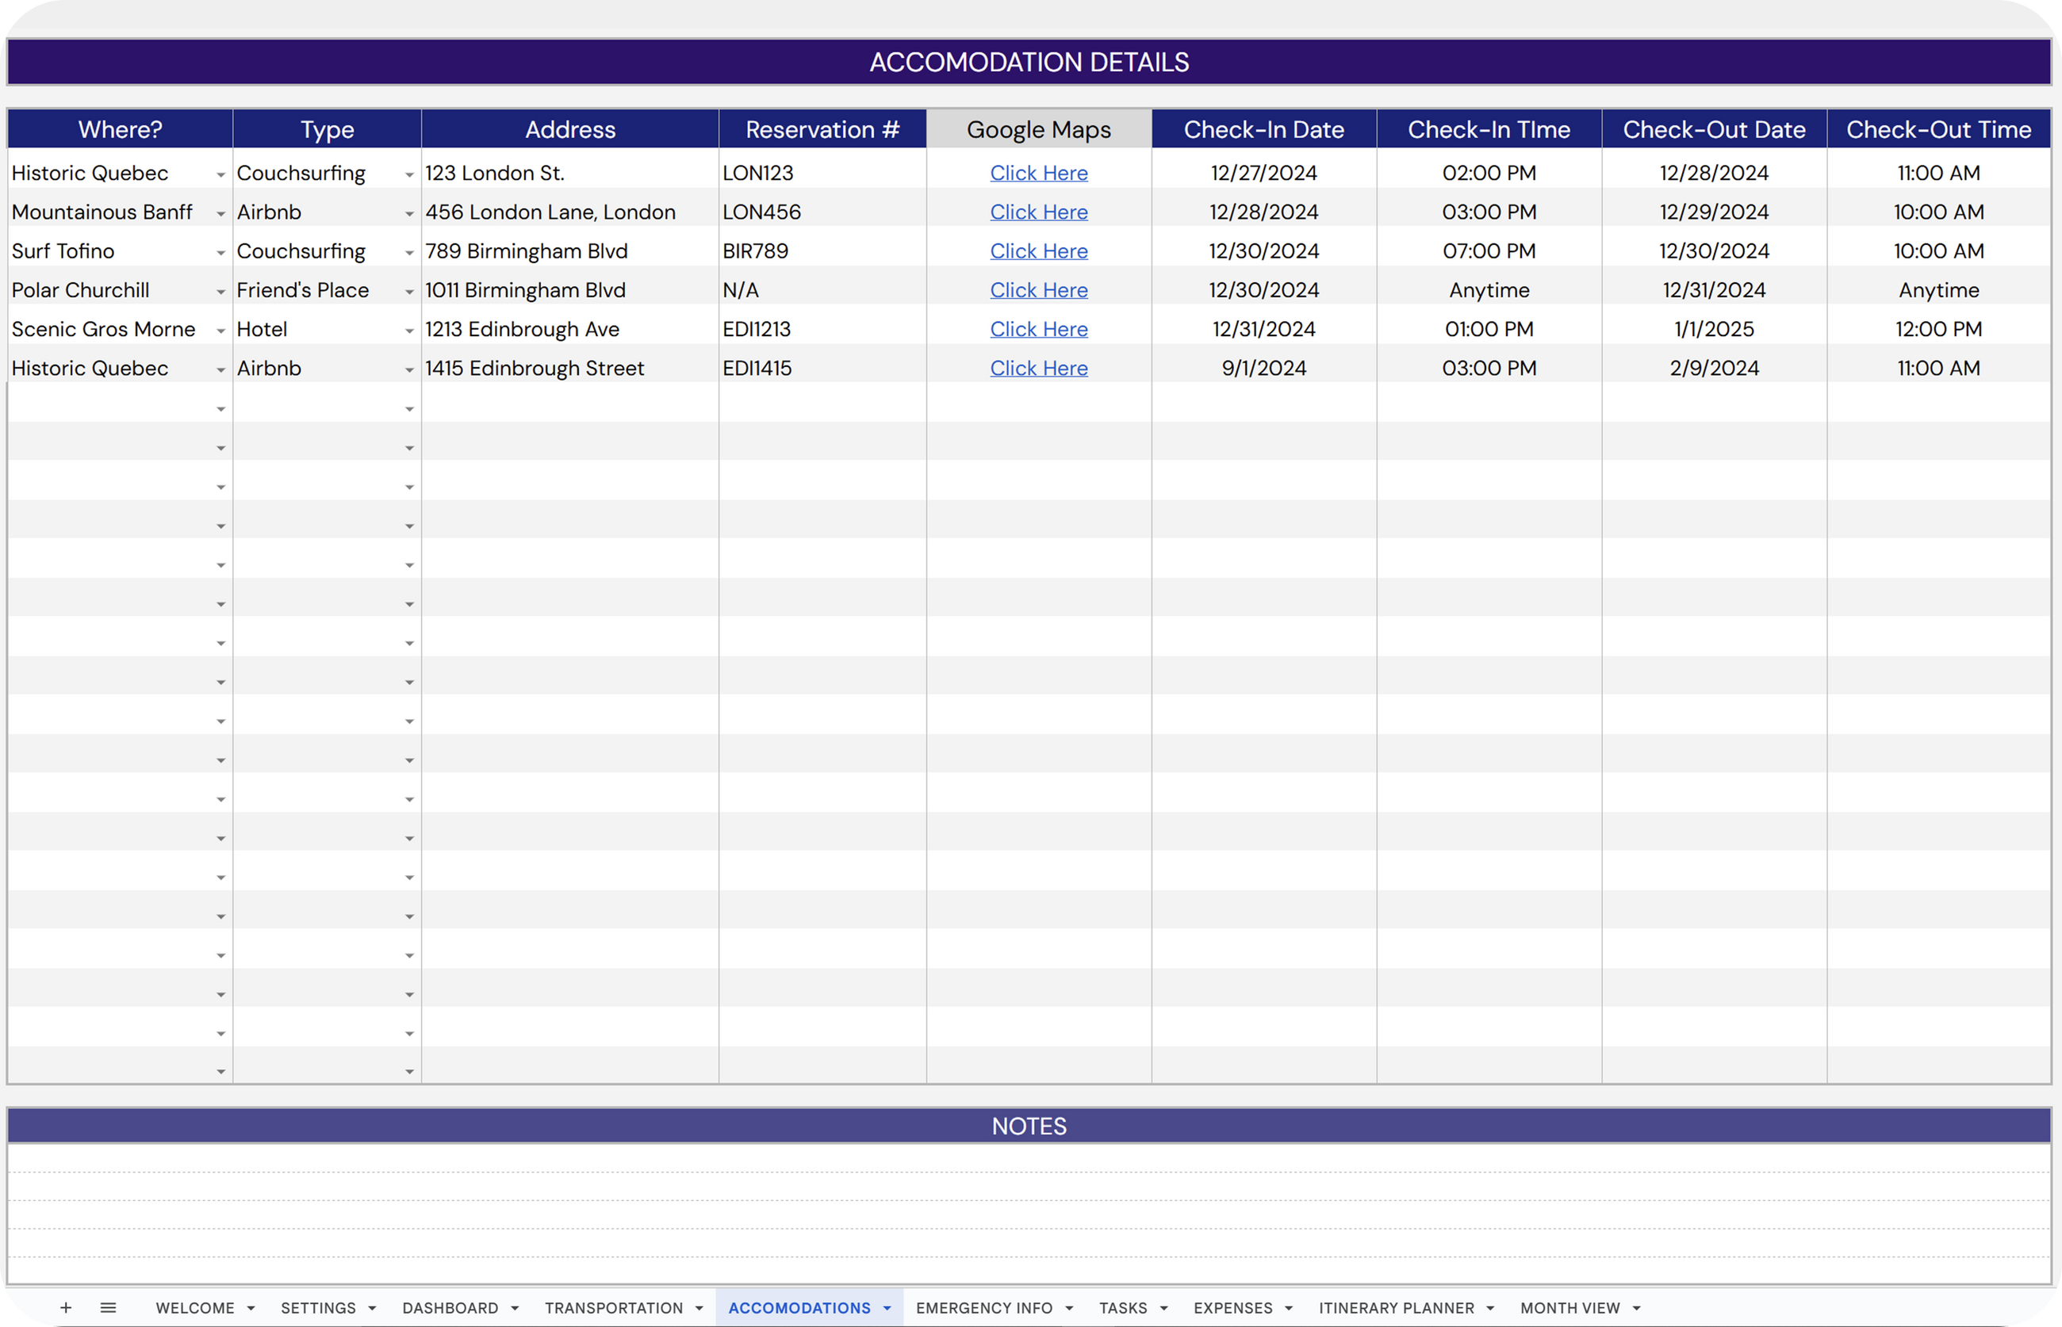Screen dimensions: 2062x1327
Task: Switch to the EMERGENCY INFO tab
Action: click(983, 1308)
